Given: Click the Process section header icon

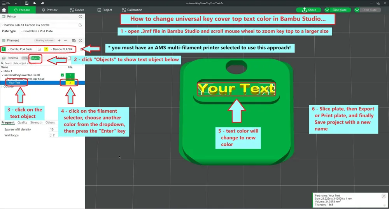Looking at the screenshot, I should coord(4,58).
